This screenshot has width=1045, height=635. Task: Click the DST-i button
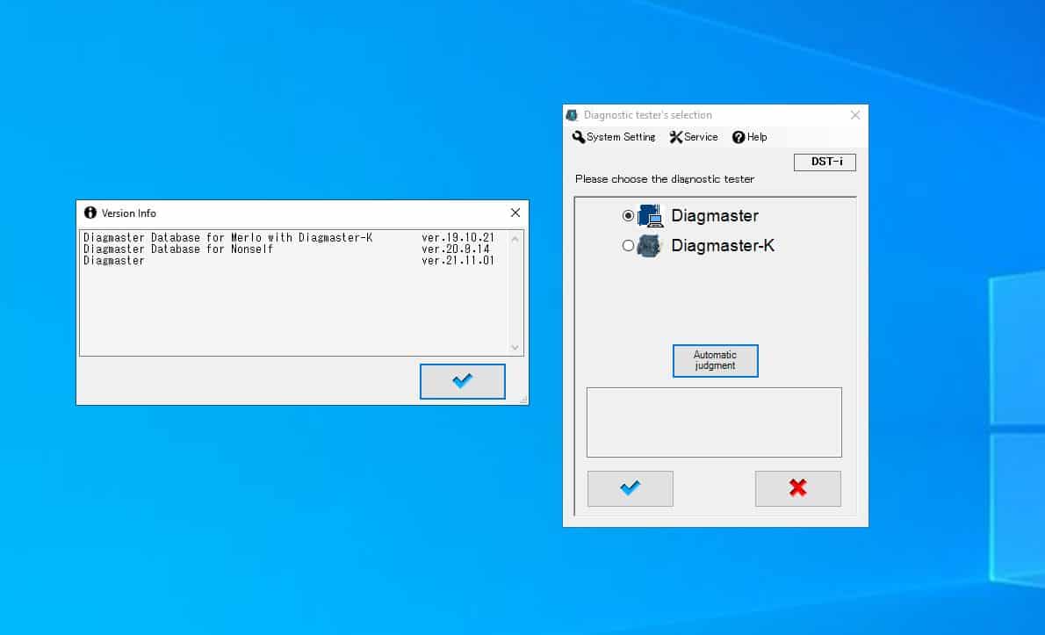click(x=825, y=162)
